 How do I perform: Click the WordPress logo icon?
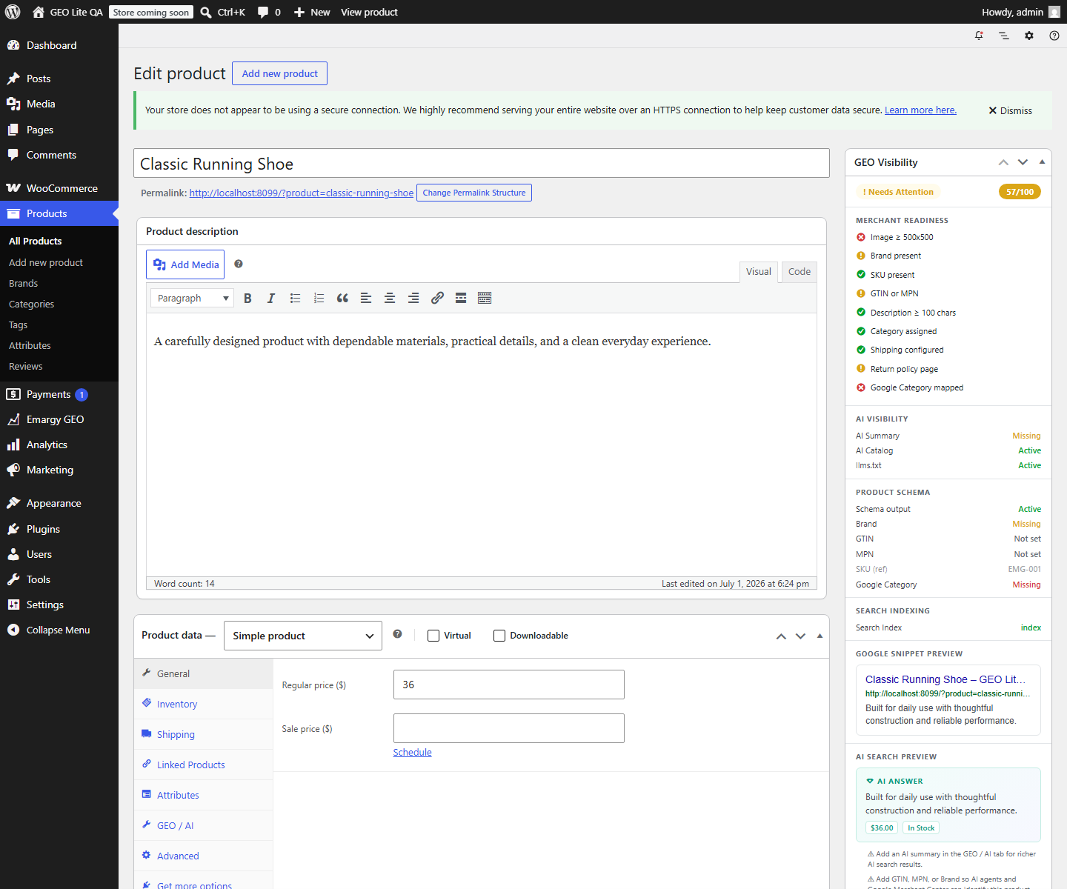(x=13, y=12)
